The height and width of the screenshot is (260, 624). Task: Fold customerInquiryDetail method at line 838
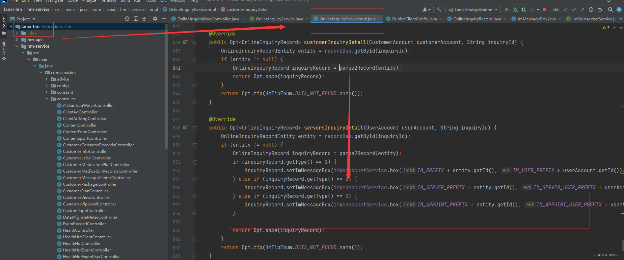coord(195,42)
